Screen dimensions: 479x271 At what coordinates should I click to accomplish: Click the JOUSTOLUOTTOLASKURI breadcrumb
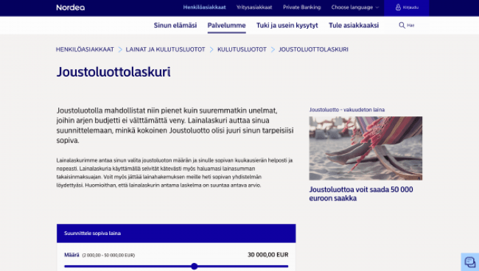tap(313, 49)
